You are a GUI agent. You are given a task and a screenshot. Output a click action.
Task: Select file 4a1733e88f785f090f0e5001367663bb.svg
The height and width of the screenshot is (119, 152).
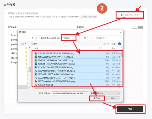pyautogui.click(x=77, y=57)
